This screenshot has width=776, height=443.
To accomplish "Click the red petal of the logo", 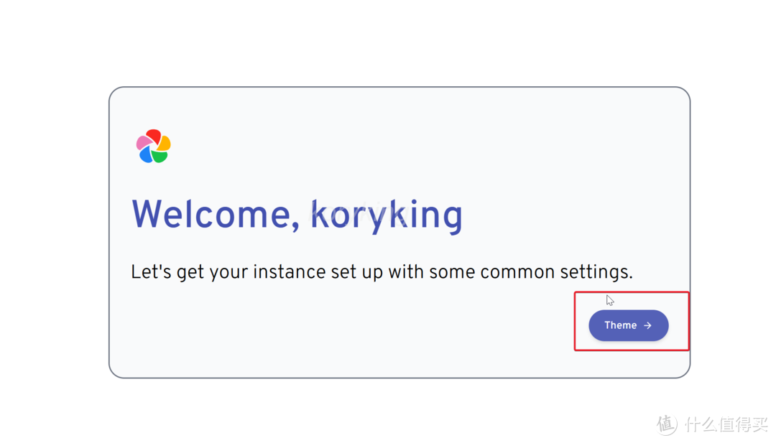I will click(x=153, y=136).
